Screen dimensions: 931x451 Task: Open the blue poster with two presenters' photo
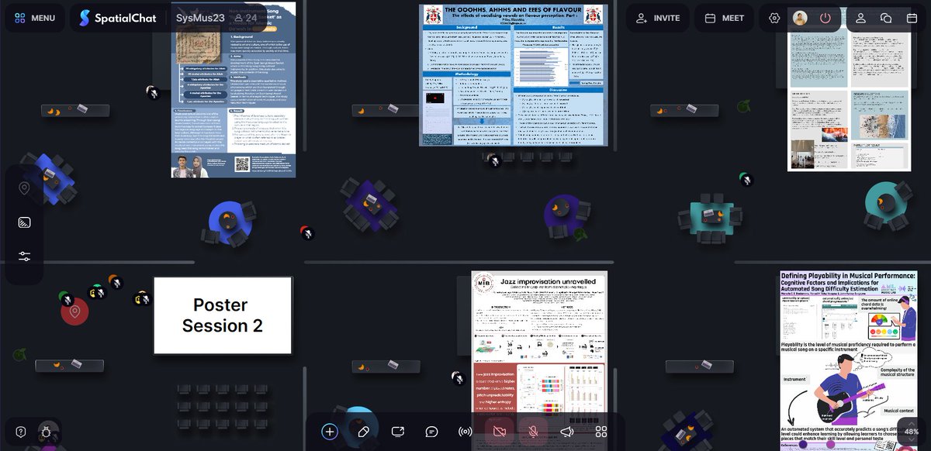(234, 90)
